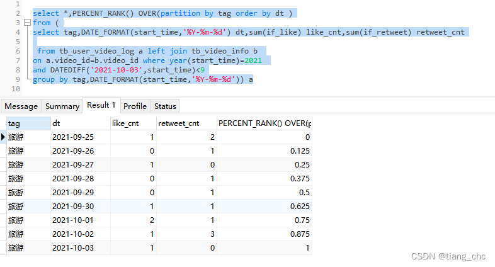Click the tag column header
Image resolution: width=495 pixels, height=267 pixels.
(28, 123)
